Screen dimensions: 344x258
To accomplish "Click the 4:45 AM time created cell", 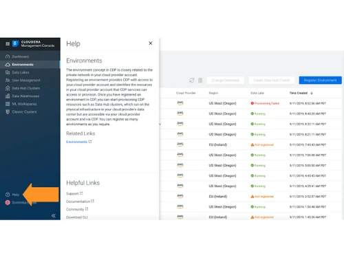I will (x=308, y=176).
